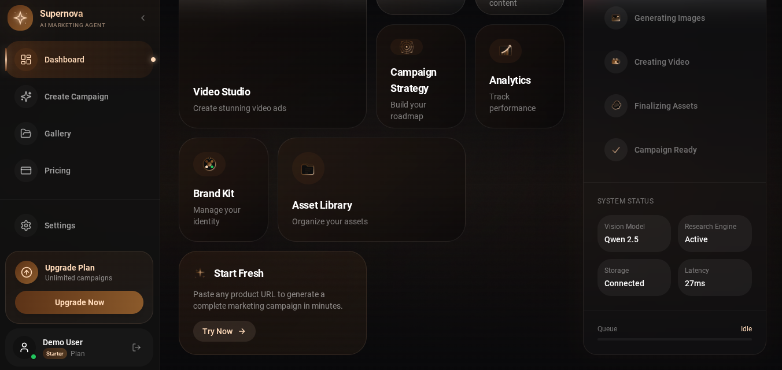Click the Pricing card icon
This screenshot has height=370, width=782.
(26, 171)
